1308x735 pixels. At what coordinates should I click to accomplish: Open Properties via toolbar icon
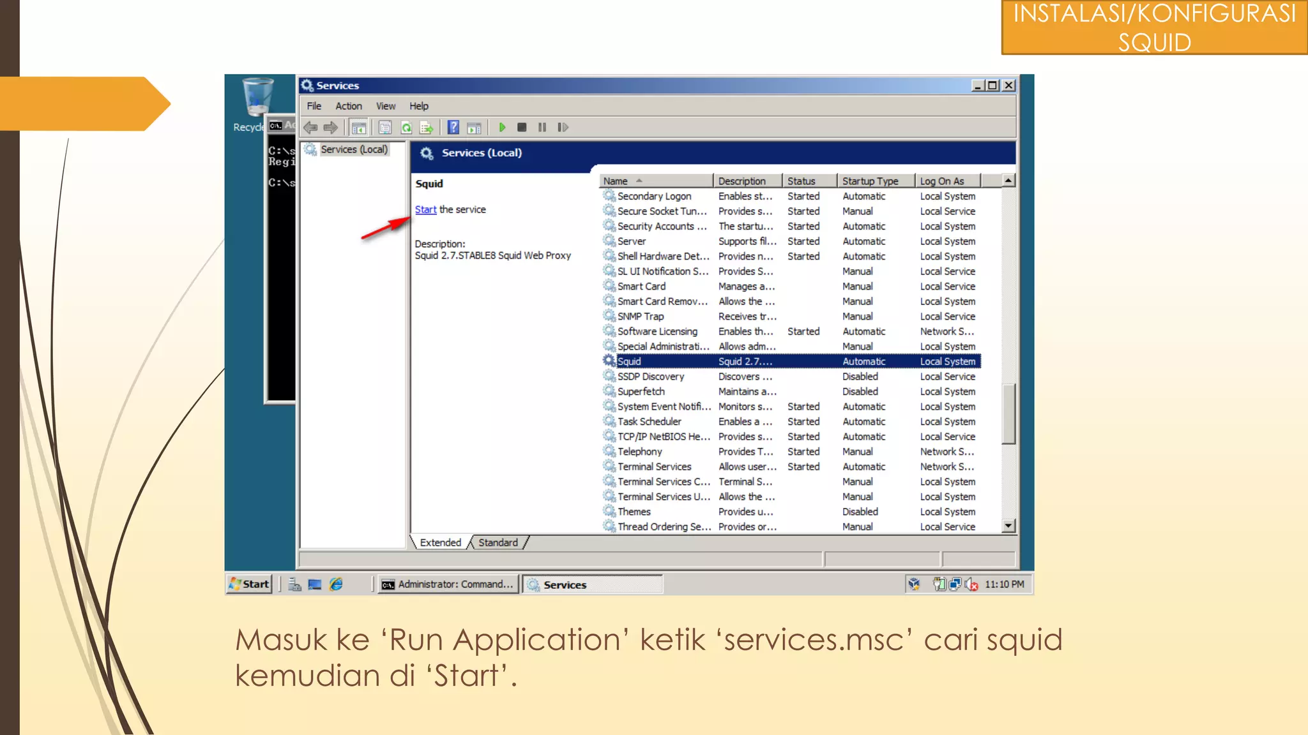click(385, 128)
